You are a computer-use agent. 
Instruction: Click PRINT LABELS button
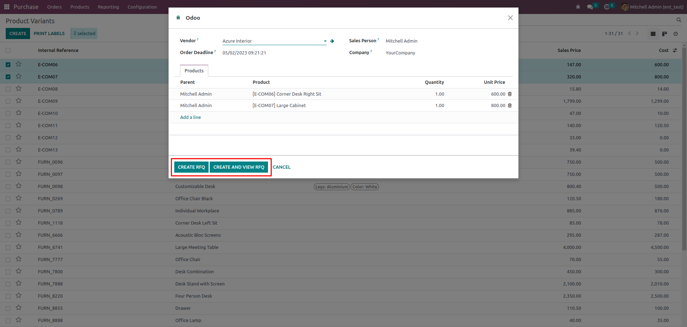pyautogui.click(x=49, y=33)
